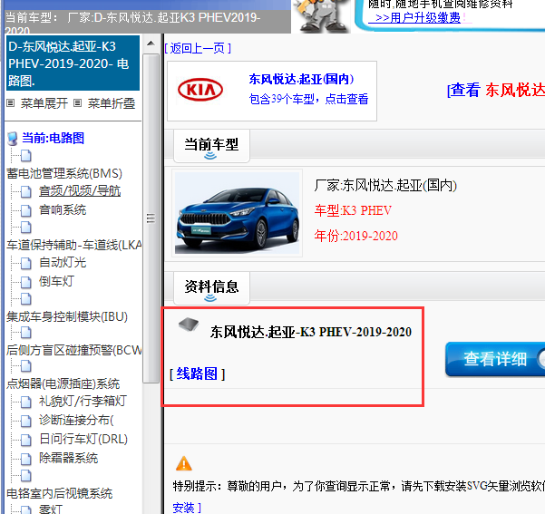This screenshot has width=545, height=514.
Task: Click the sidebar title D-东风悦达.起亚-K3 PHEV-2019-2020- 电路图.
Action: 73,63
